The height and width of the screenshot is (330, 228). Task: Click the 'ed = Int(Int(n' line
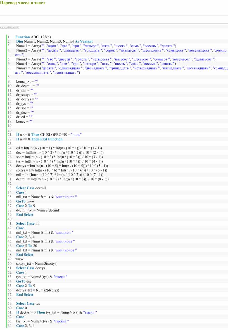click(x=59, y=148)
